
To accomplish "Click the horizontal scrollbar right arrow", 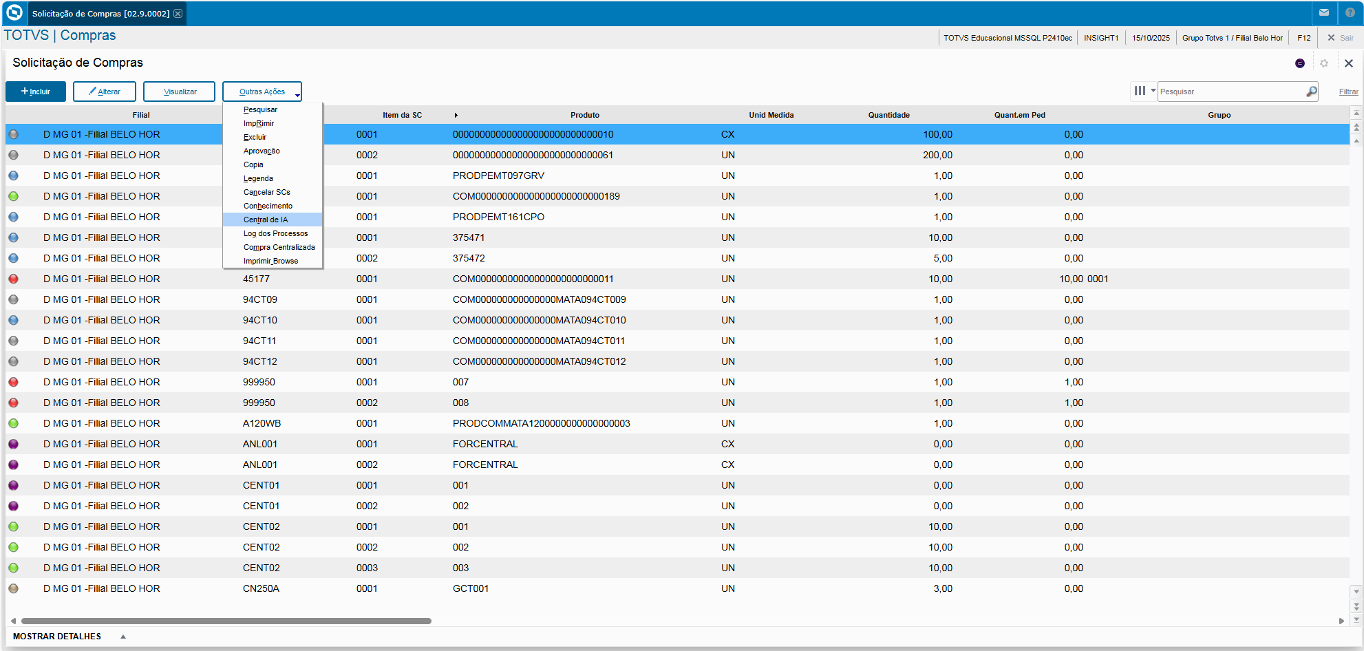I will 1341,621.
